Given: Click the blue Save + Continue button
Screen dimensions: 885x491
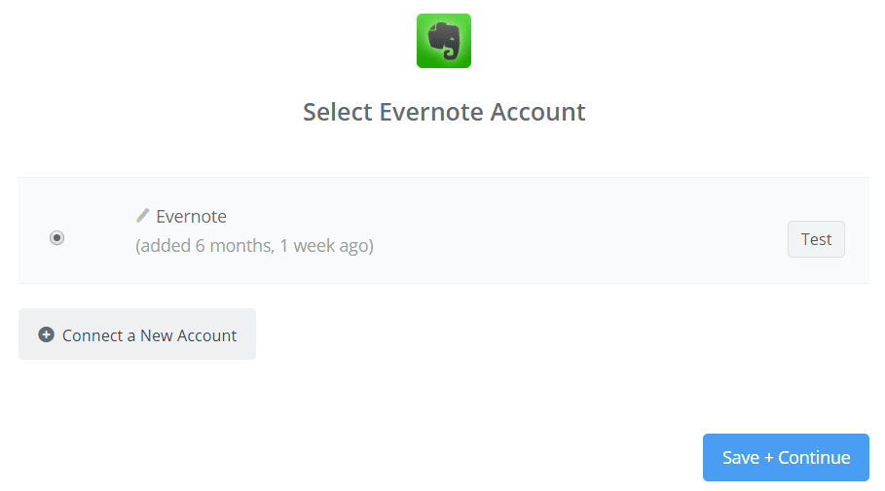Looking at the screenshot, I should coord(786,457).
